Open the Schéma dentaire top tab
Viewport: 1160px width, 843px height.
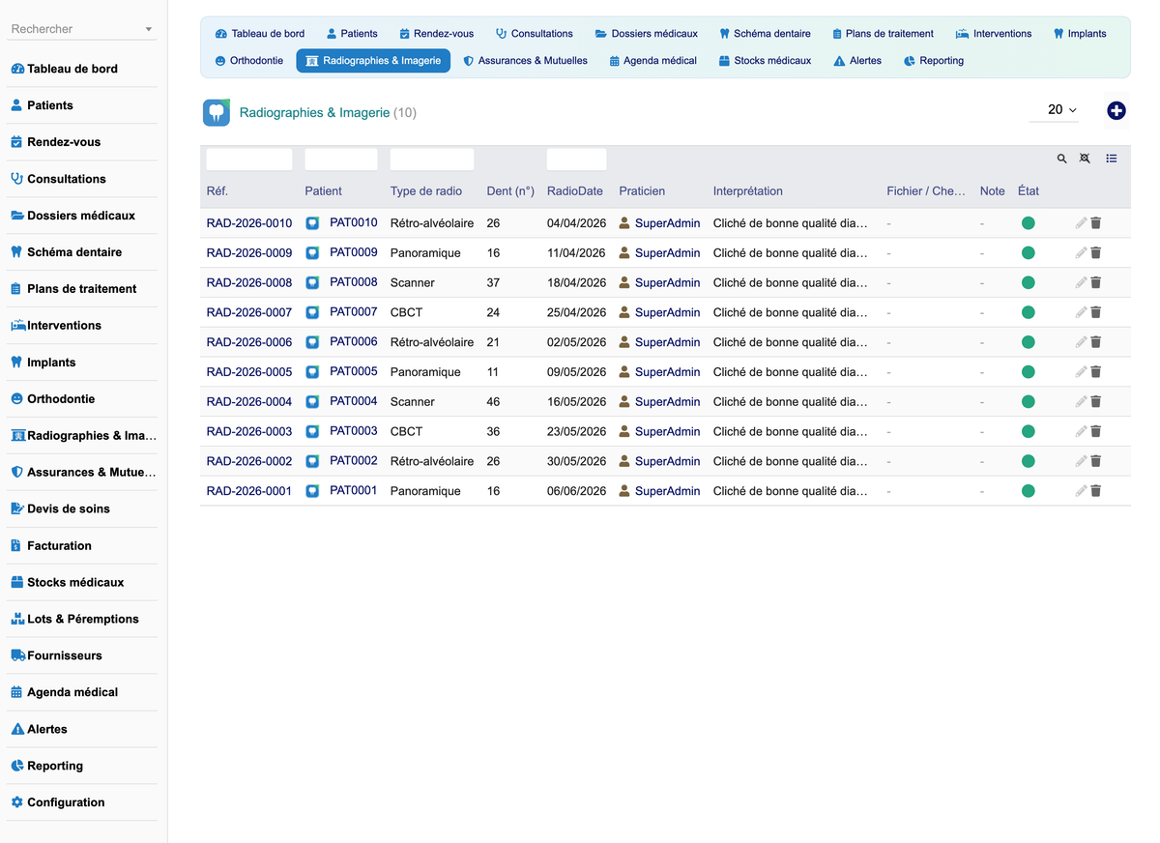(x=765, y=34)
